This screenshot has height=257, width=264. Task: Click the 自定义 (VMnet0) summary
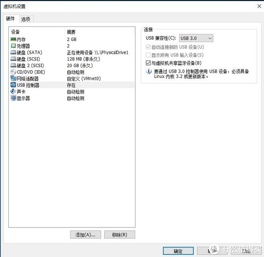point(84,79)
